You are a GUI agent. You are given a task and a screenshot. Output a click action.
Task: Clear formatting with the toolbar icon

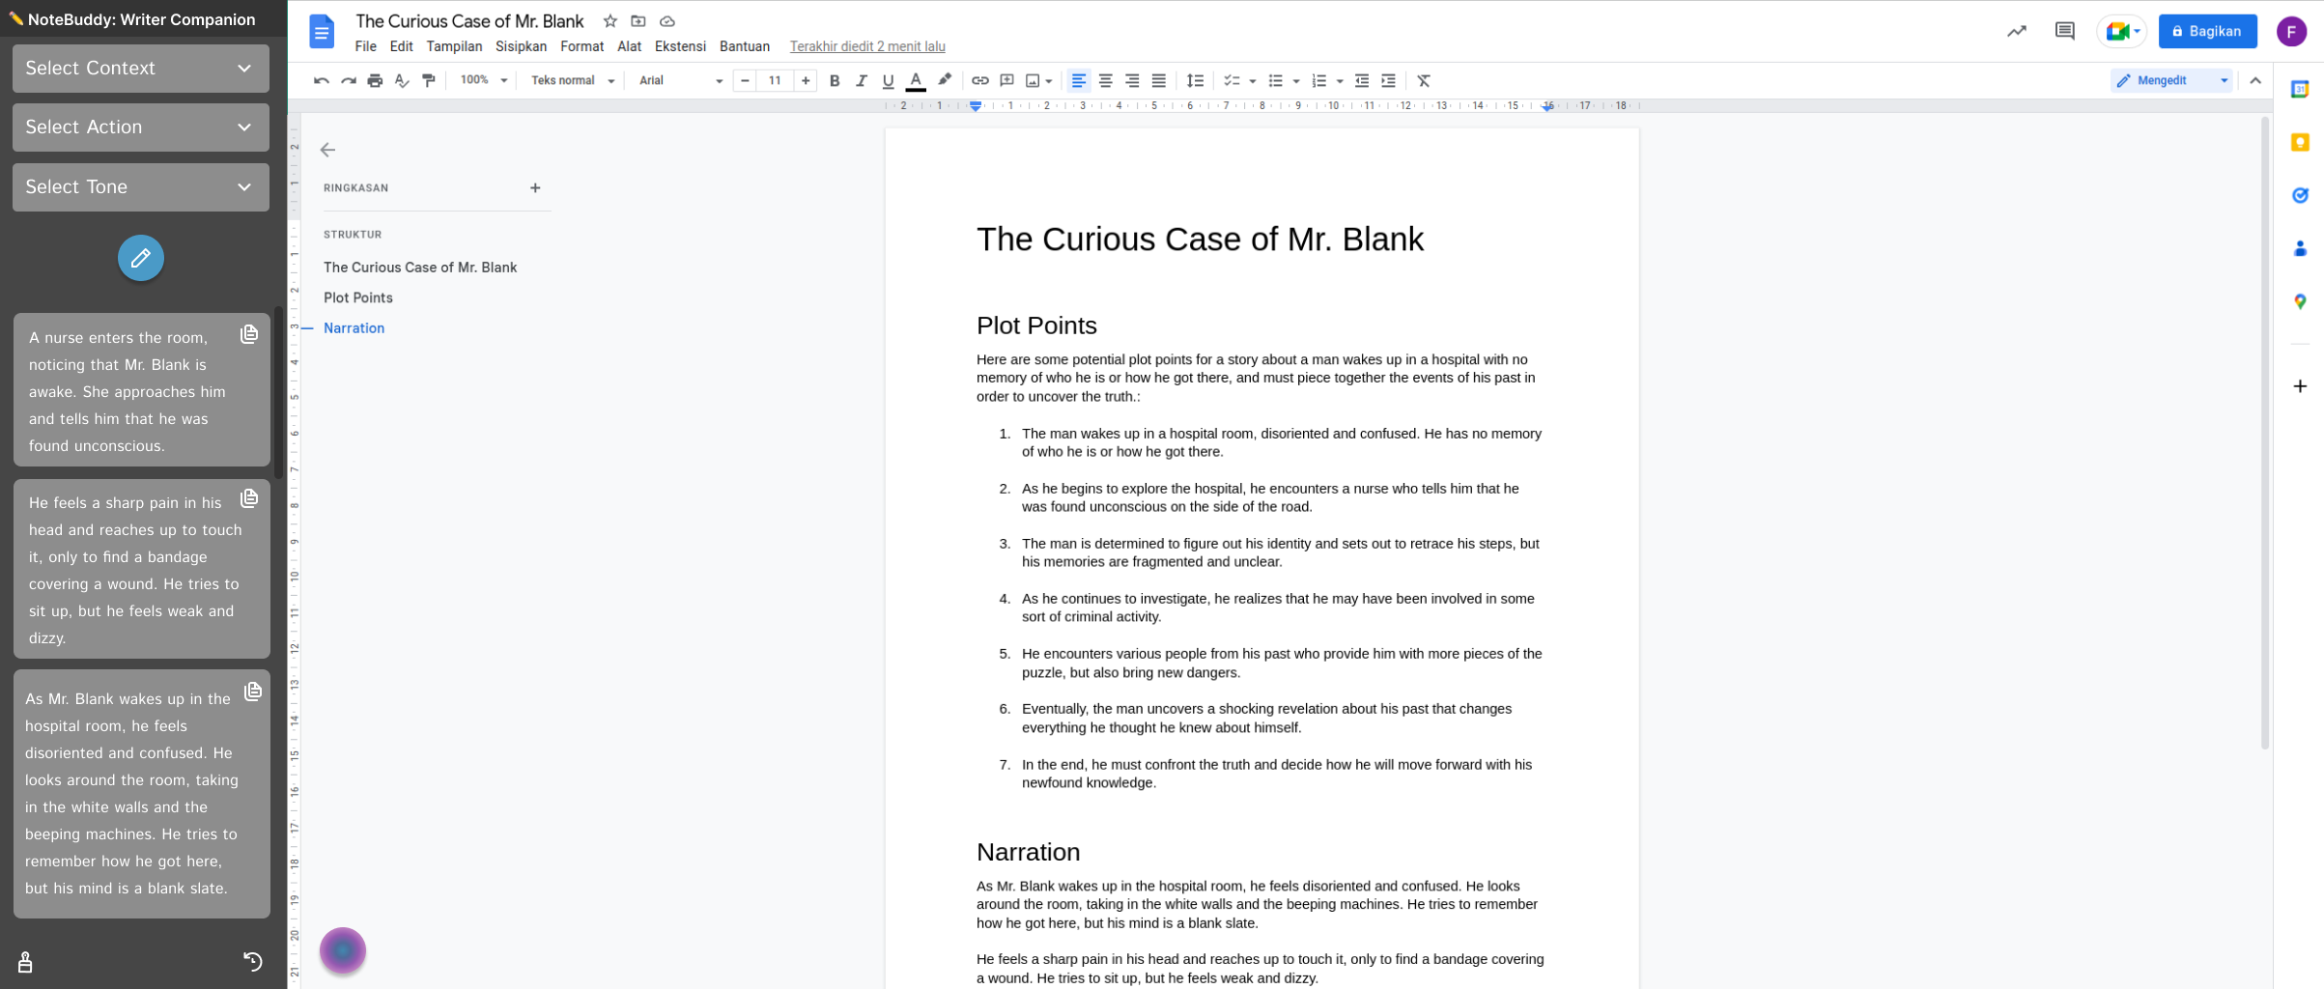point(1423,81)
